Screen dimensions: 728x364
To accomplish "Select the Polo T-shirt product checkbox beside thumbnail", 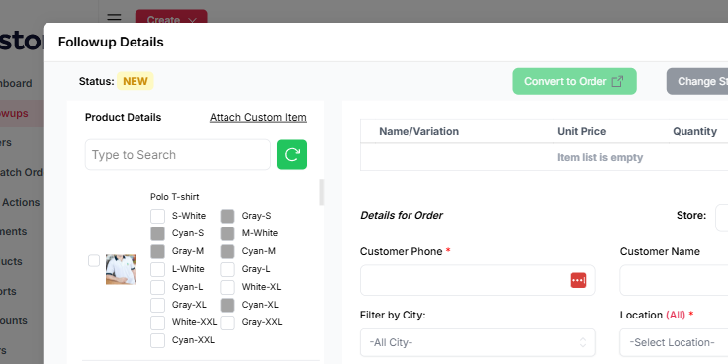I will point(94,261).
